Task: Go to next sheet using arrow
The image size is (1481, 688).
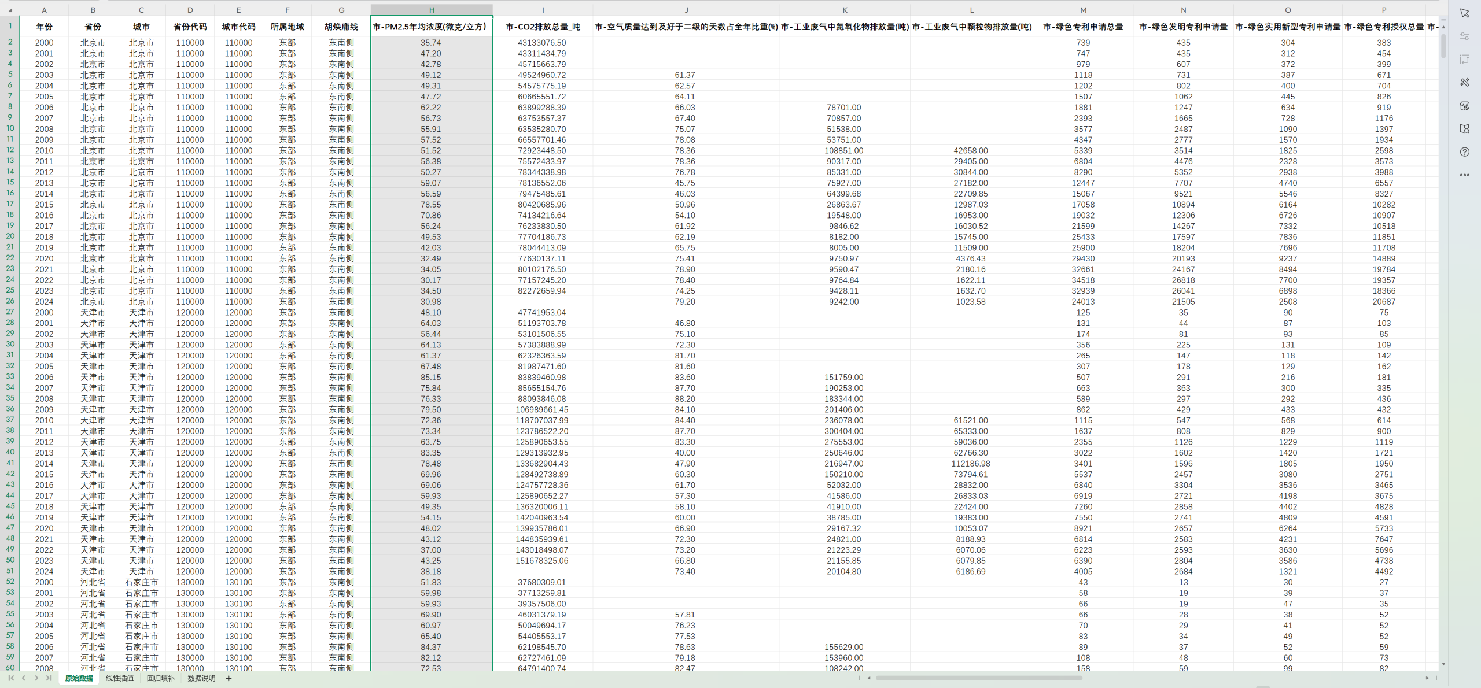Action: click(36, 678)
